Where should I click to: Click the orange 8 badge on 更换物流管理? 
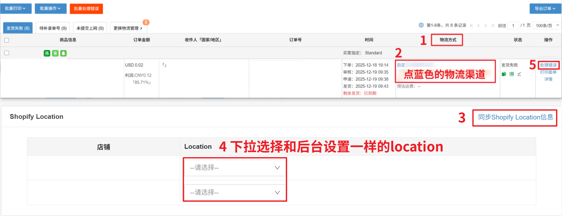point(146,22)
